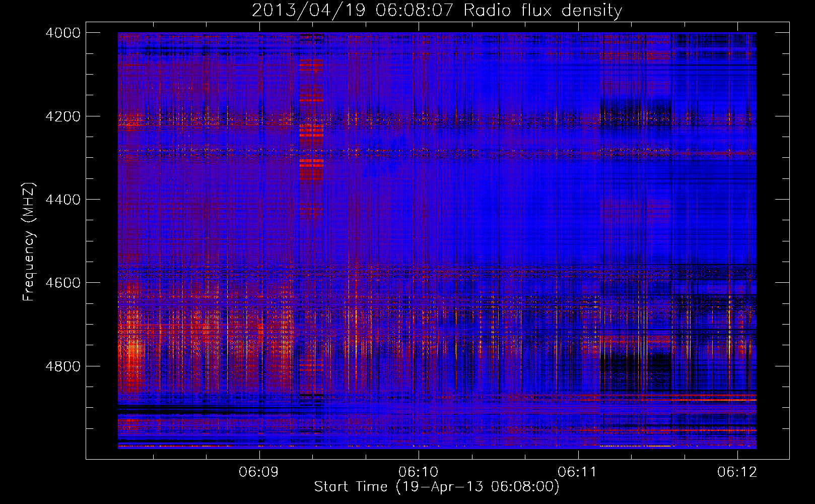815x504 pixels.
Task: Select the 4800 frequency axis label
Action: (x=63, y=366)
